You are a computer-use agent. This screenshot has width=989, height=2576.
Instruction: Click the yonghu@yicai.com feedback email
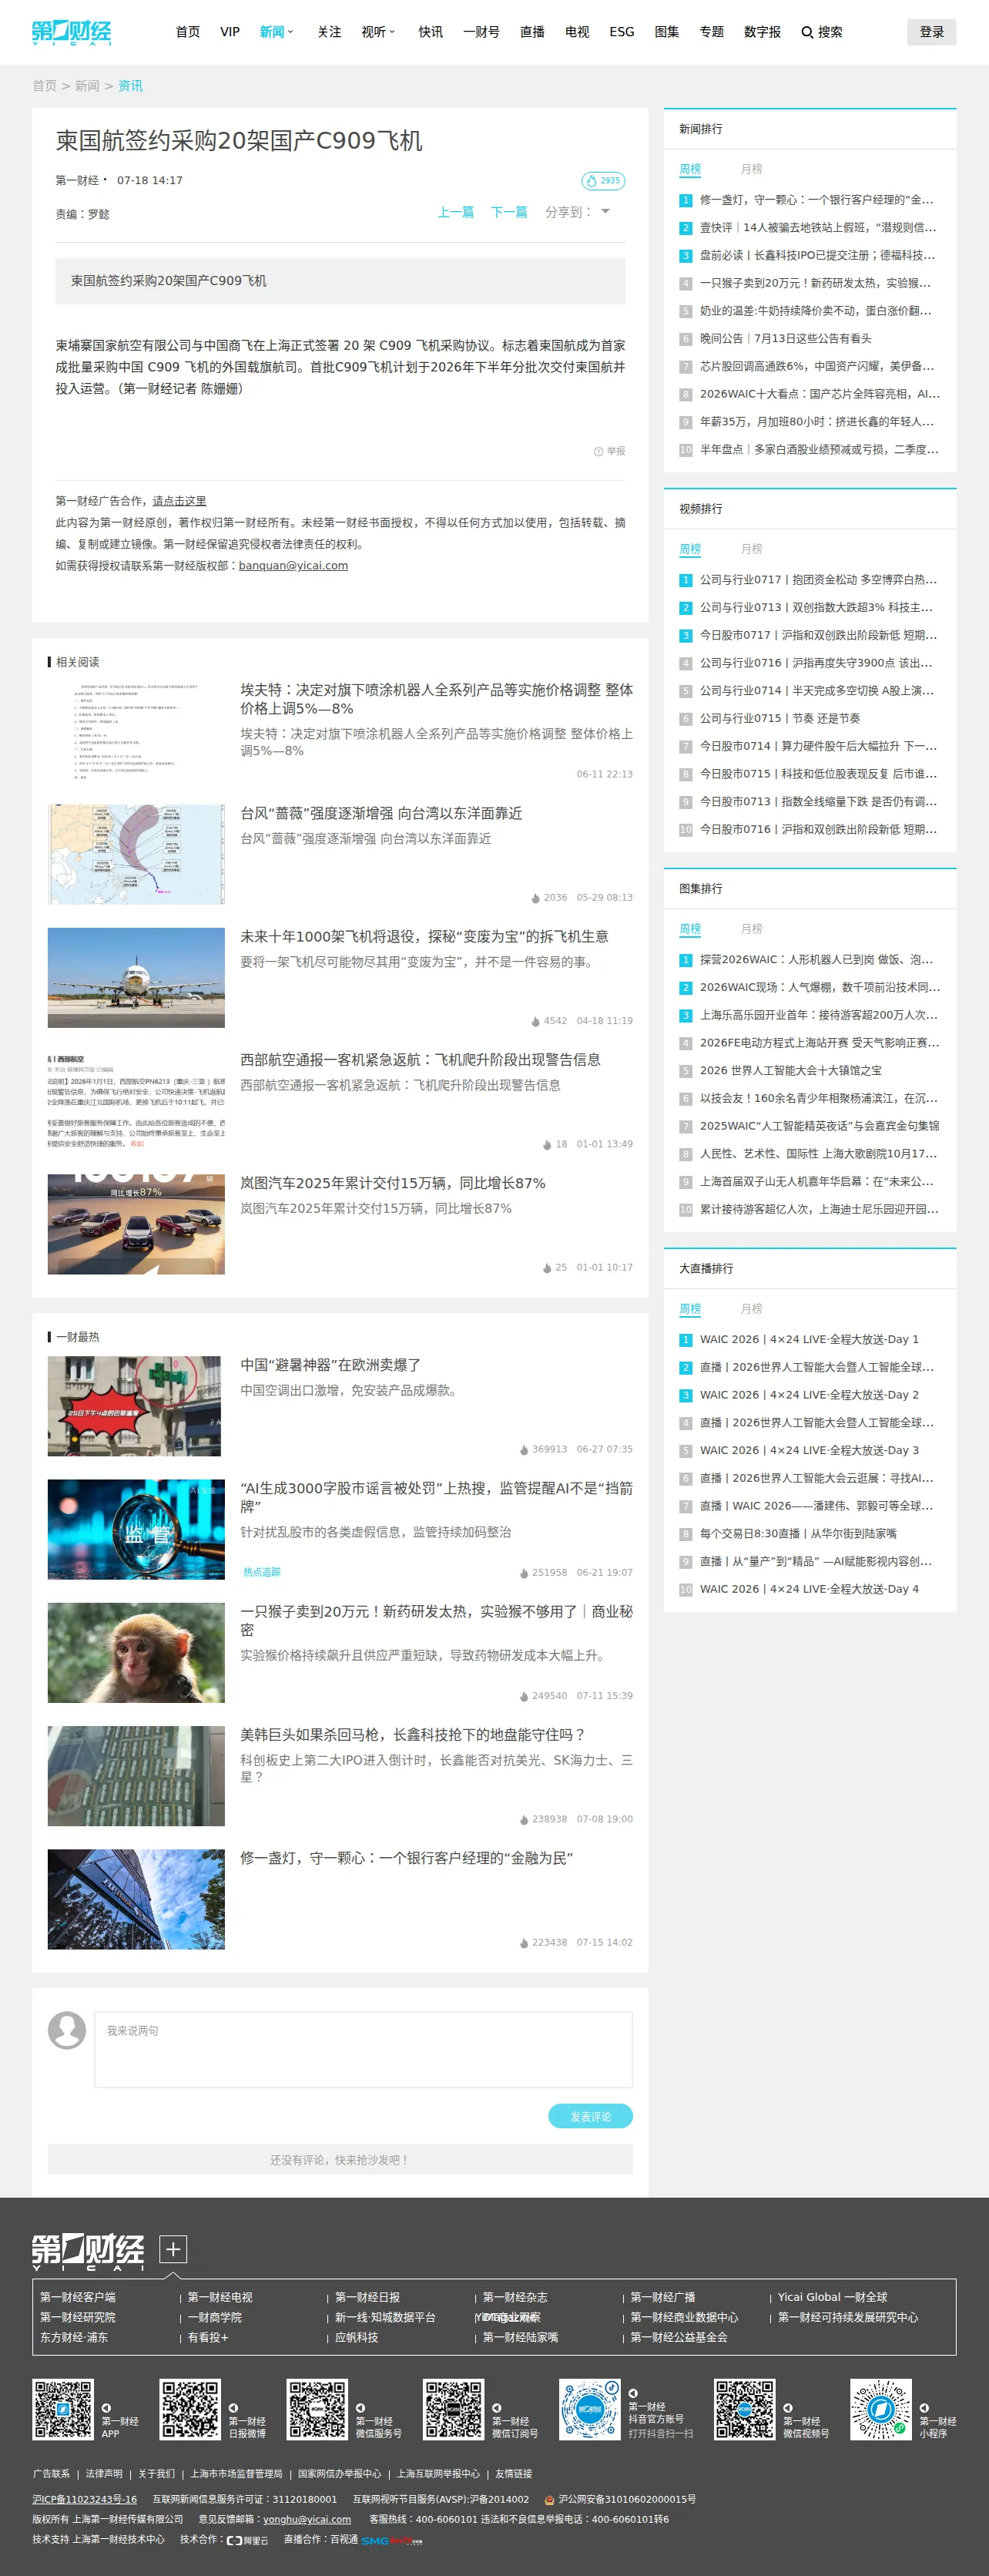pyautogui.click(x=307, y=2520)
